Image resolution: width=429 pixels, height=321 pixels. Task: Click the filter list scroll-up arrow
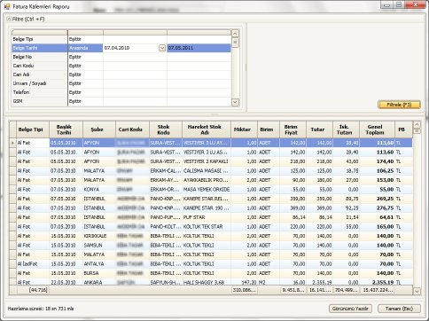point(235,33)
